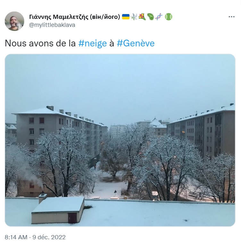Open the user's profile avatar picture
The height and width of the screenshot is (245, 241).
point(14,21)
